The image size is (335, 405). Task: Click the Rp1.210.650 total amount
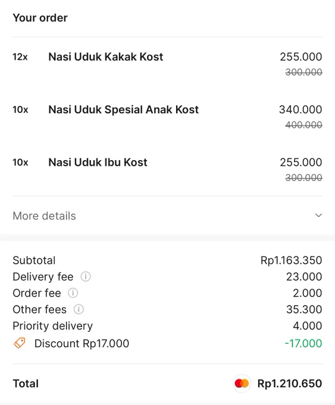point(290,384)
